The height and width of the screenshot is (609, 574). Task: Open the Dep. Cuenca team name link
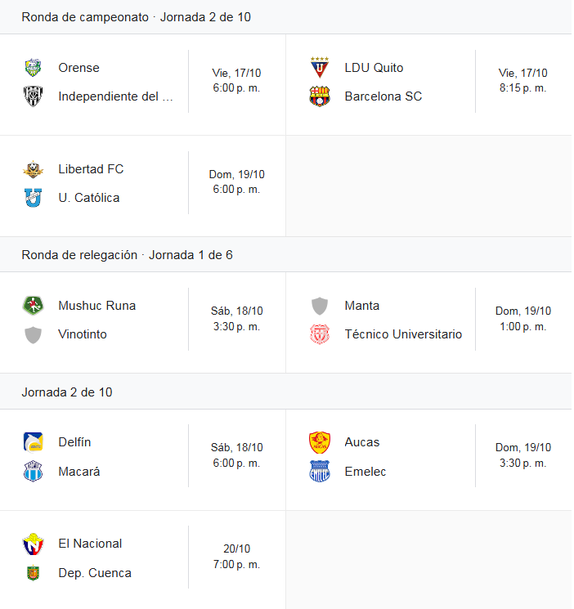pyautogui.click(x=95, y=573)
